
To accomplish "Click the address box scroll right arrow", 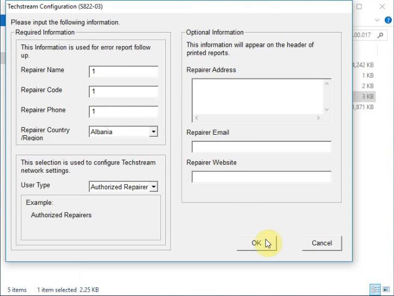I will coord(318,118).
